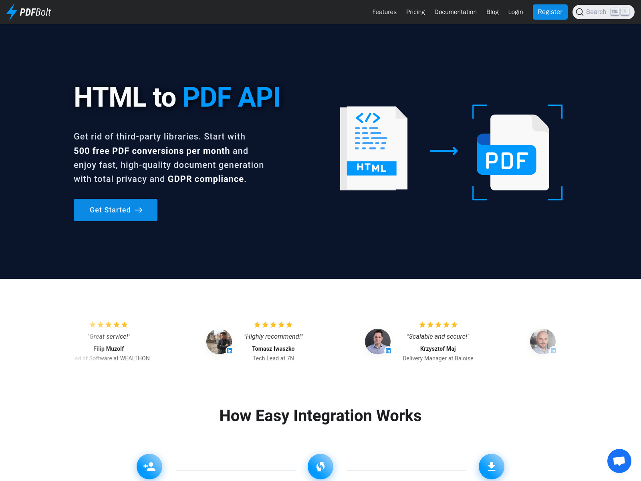
Task: Click the add-user integration step icon
Action: pyautogui.click(x=149, y=466)
